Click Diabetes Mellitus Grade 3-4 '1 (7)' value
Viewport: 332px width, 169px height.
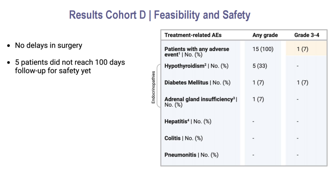point(302,83)
